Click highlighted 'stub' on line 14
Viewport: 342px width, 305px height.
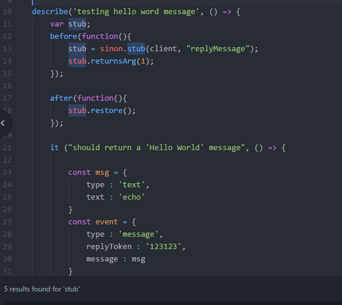click(x=77, y=61)
